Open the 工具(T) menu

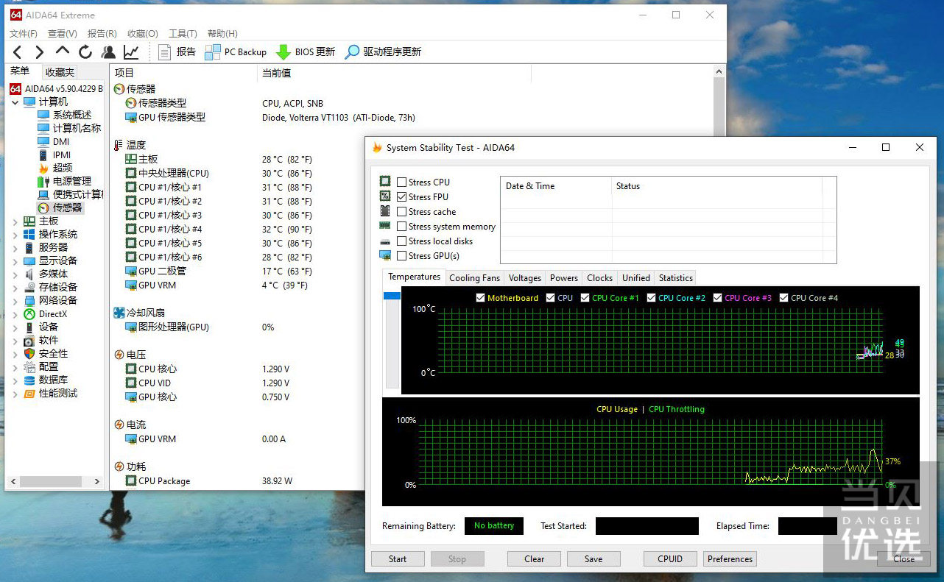point(183,33)
